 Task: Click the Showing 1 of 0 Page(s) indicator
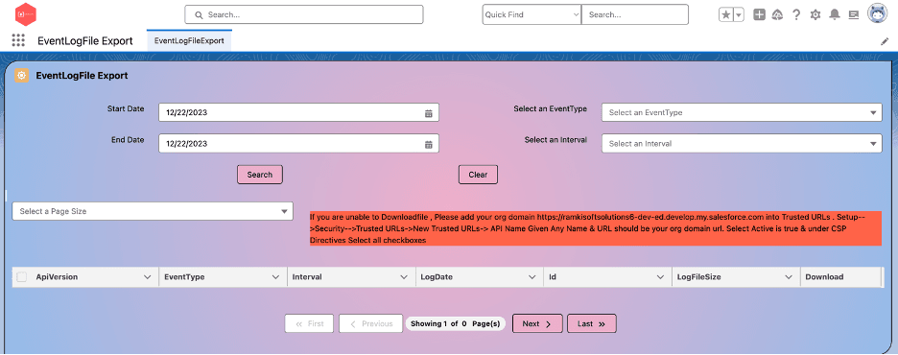456,323
